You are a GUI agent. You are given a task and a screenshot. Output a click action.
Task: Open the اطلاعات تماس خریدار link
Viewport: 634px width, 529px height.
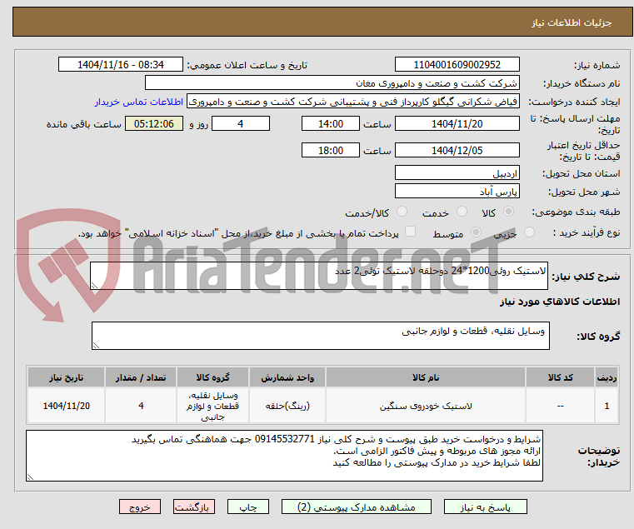pos(139,102)
